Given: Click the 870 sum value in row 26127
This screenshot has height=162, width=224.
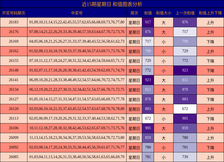Looking at the screenshot, I should (x=148, y=99).
